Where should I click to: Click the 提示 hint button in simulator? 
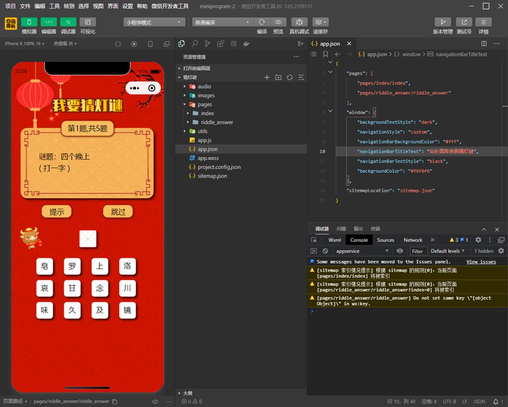pyautogui.click(x=56, y=212)
